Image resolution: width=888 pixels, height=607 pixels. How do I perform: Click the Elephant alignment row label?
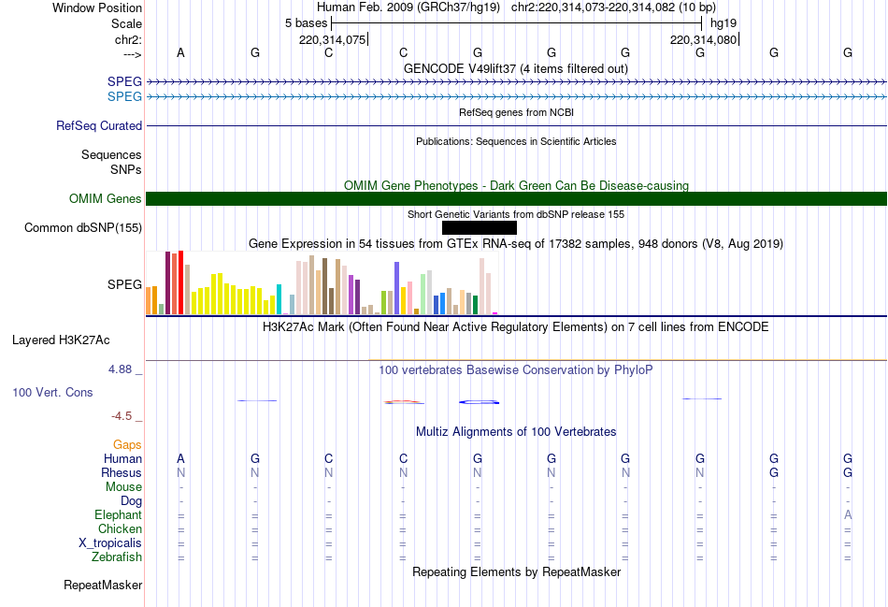click(118, 514)
